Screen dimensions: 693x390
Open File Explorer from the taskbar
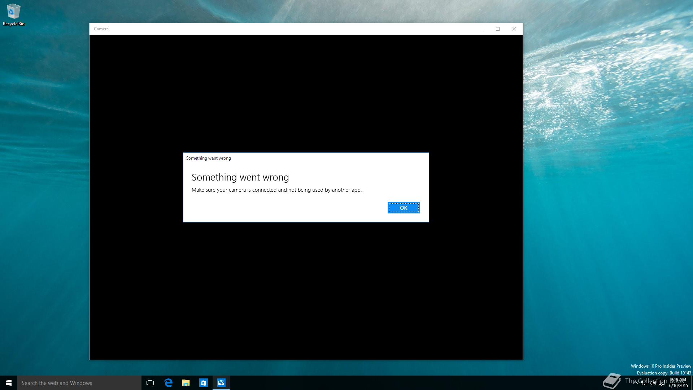point(186,383)
